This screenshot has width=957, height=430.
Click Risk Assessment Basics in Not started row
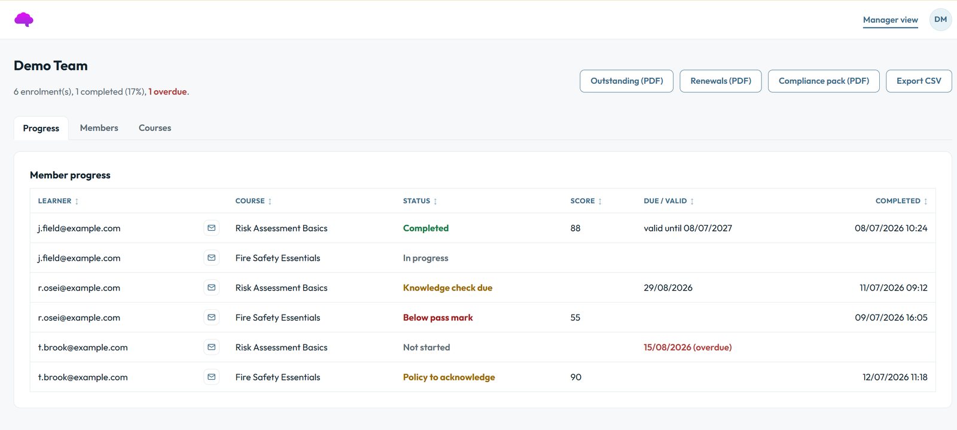tap(281, 347)
